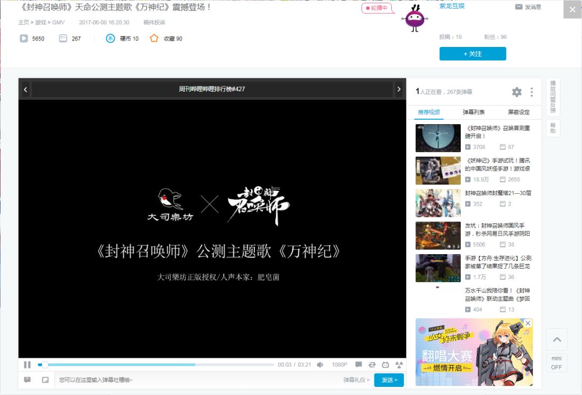Viewport: 582px width, 395px height.
Task: Seek within the light blue buffered bar
Action: pos(121,365)
